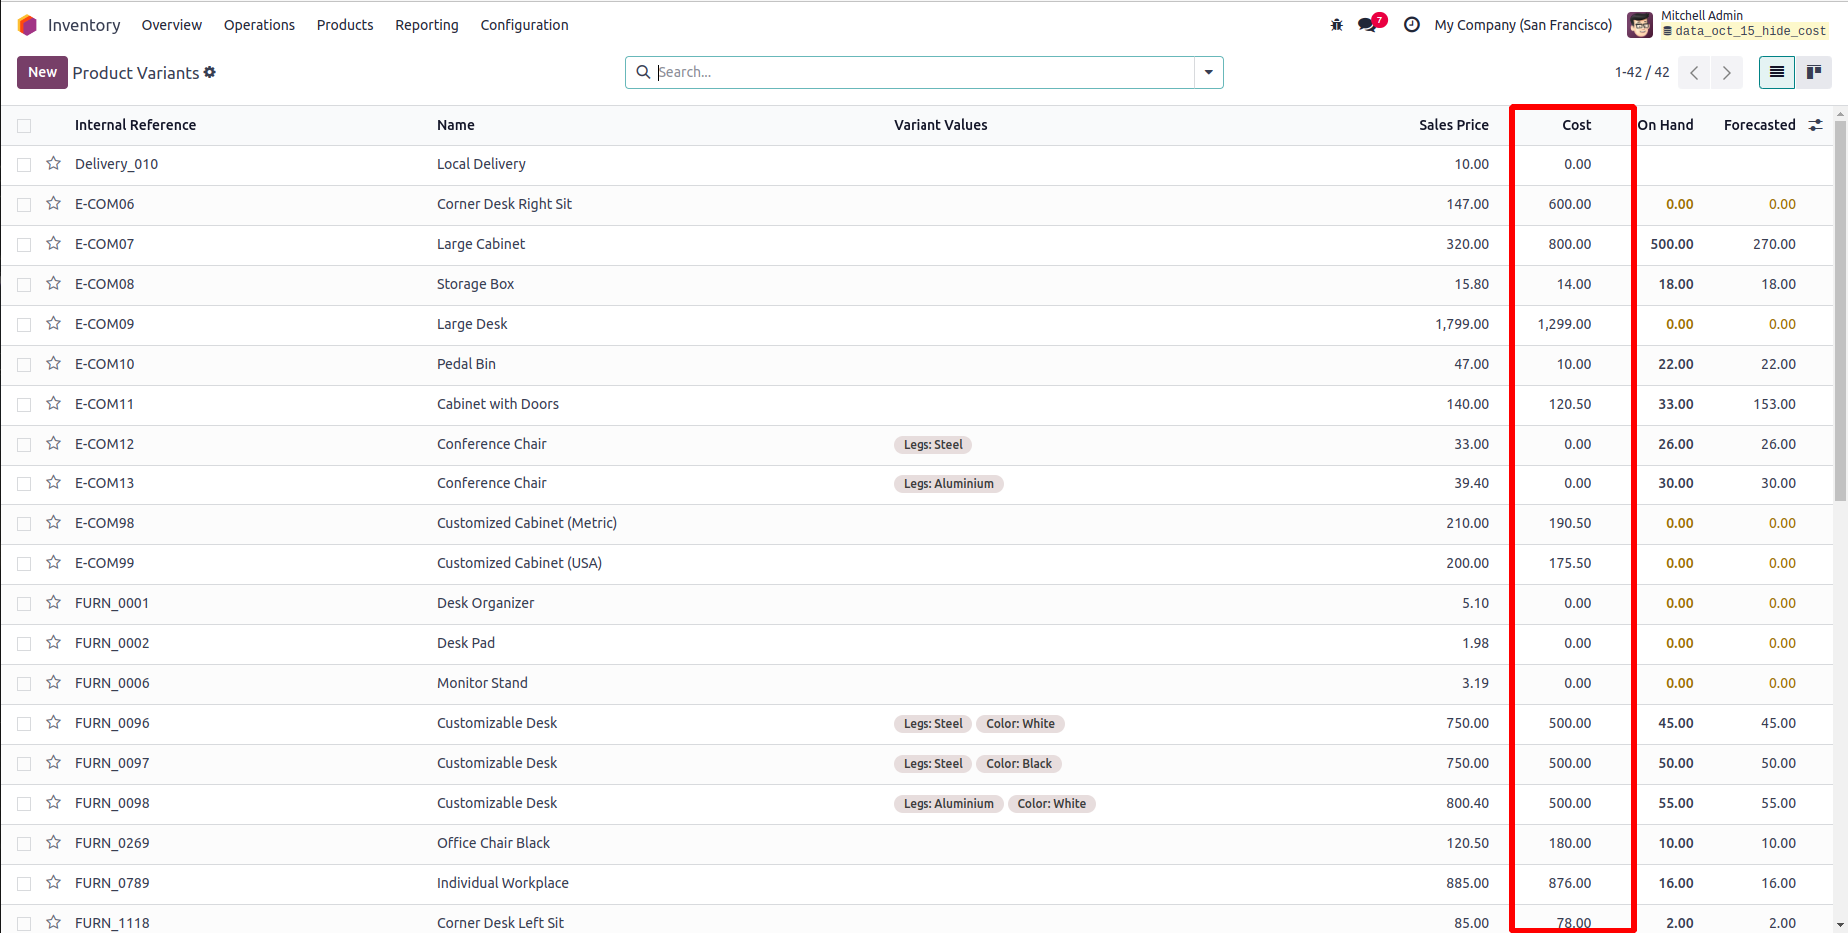The height and width of the screenshot is (933, 1848).
Task: Open the debug bug icon menu
Action: [1336, 25]
